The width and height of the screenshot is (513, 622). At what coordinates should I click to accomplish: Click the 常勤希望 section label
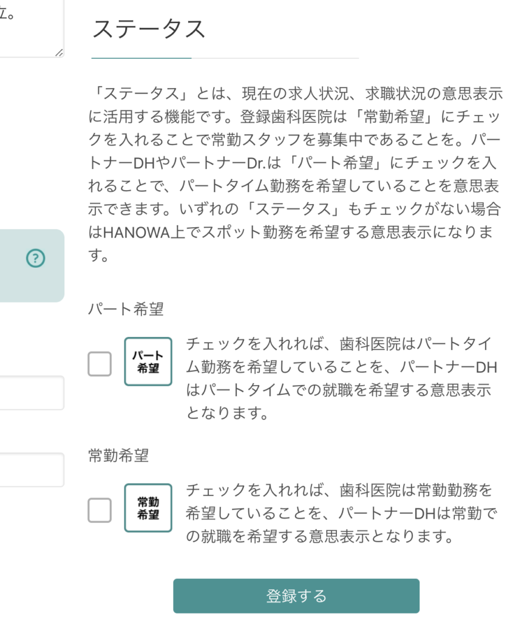pos(118,456)
